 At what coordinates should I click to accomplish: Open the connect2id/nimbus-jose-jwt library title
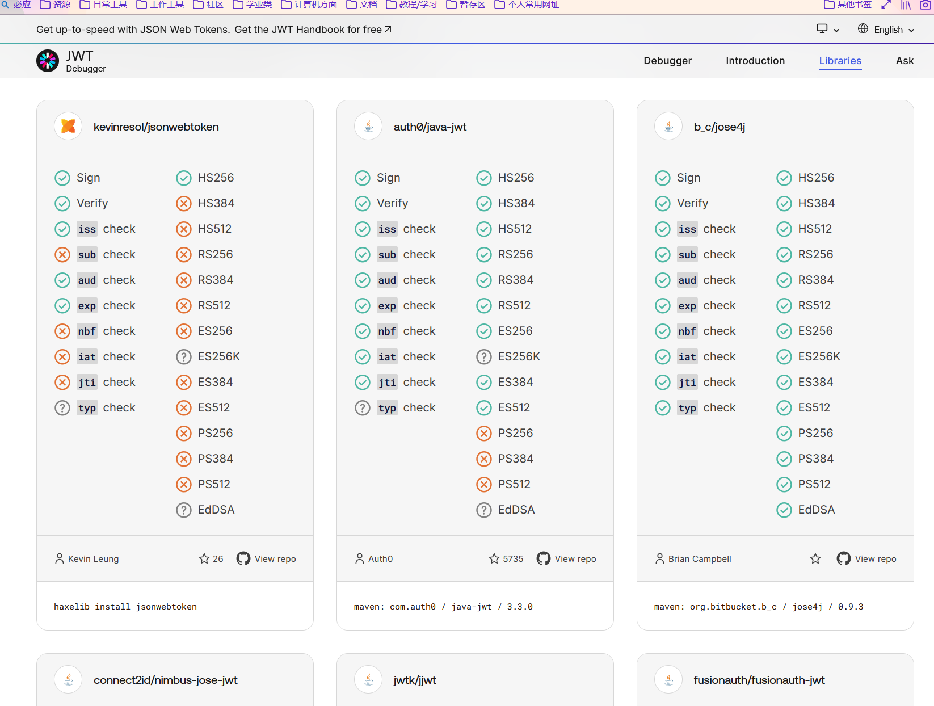[x=165, y=680]
